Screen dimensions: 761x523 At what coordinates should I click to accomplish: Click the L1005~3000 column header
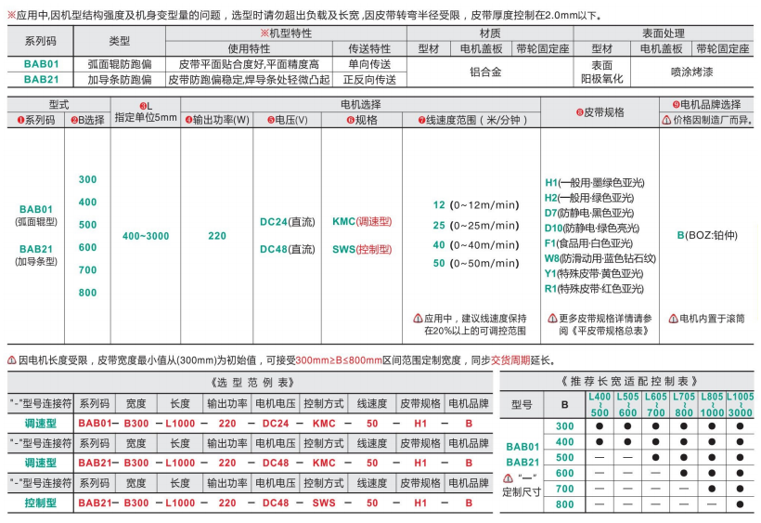click(740, 404)
